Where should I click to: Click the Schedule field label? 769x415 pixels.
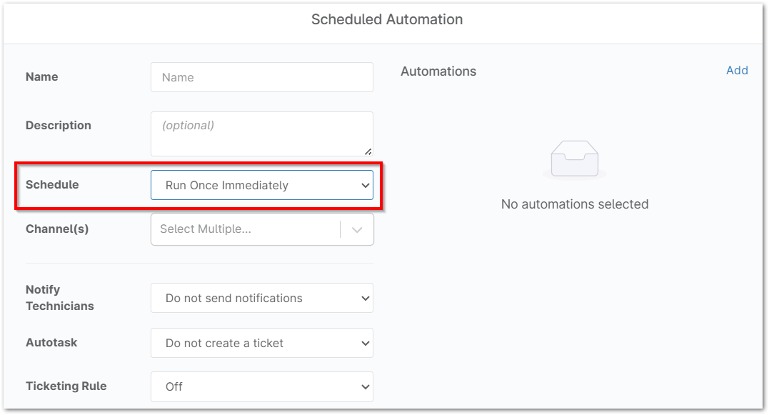point(51,184)
